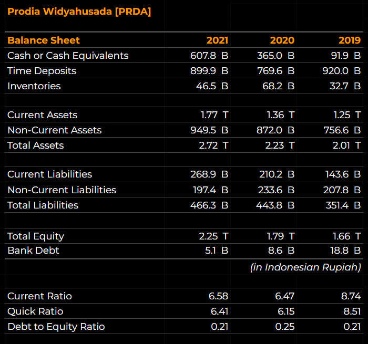
Task: Click the 6.41 quick ratio value
Action: (219, 311)
